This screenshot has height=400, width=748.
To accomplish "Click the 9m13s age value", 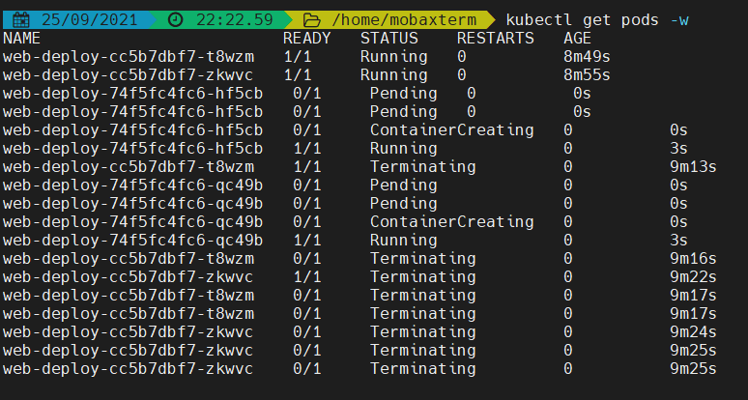I will click(x=693, y=166).
